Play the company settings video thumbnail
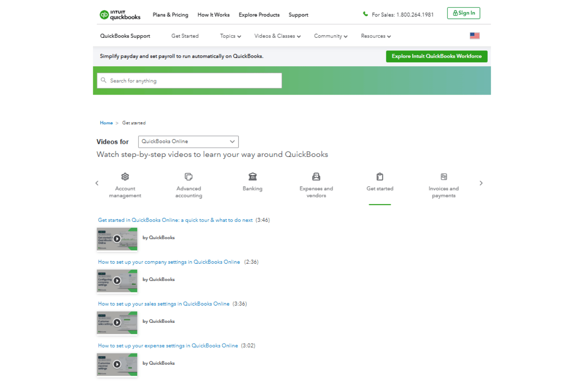 coord(117,281)
